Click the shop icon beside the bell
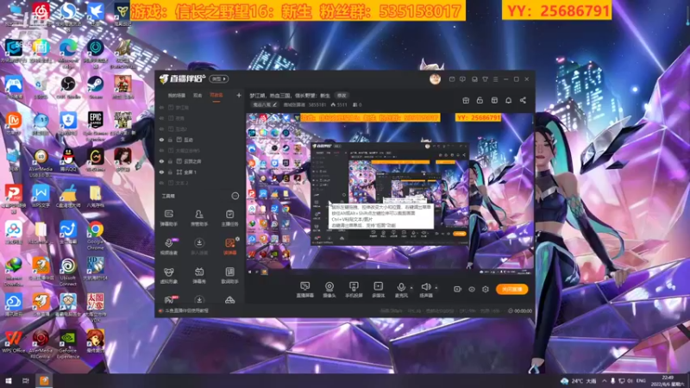690x388 pixels. pyautogui.click(x=494, y=100)
